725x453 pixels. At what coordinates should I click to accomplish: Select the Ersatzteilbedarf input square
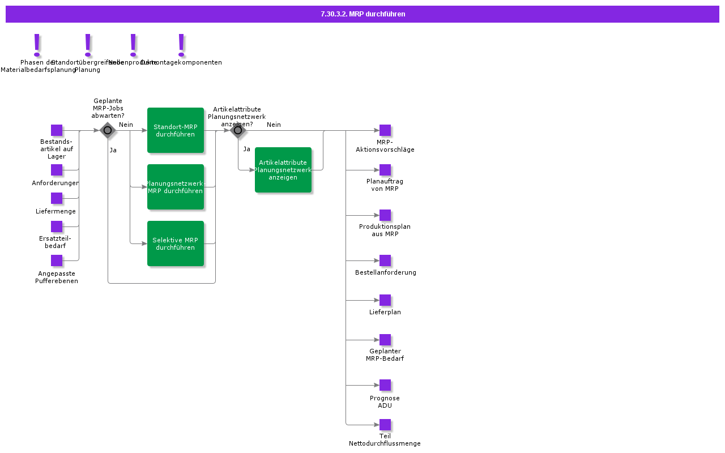click(57, 226)
